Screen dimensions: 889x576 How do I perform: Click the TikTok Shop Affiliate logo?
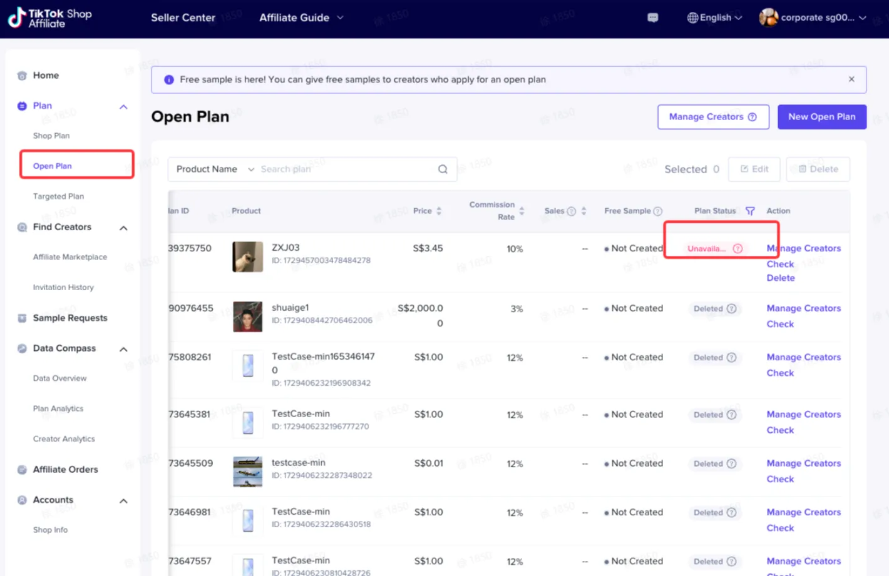[50, 18]
